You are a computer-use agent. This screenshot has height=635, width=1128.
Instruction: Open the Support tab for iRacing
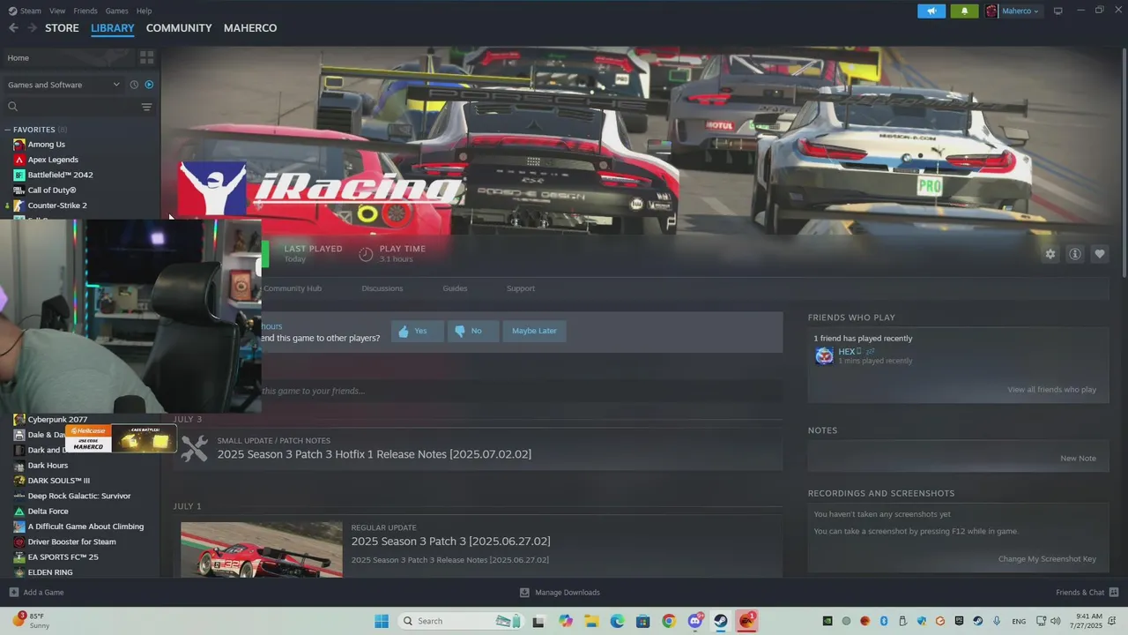tap(520, 288)
